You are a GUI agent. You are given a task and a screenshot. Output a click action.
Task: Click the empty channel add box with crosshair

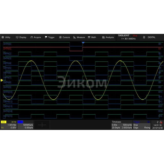click(x=42, y=125)
